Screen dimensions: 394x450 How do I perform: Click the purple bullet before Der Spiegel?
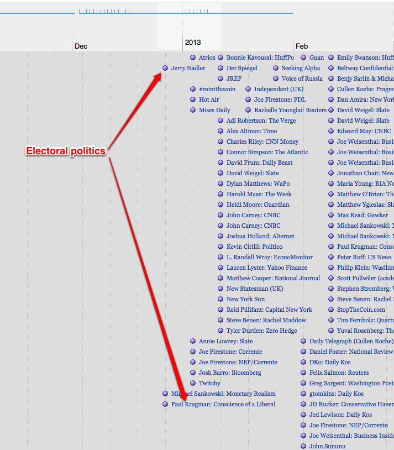(x=220, y=69)
